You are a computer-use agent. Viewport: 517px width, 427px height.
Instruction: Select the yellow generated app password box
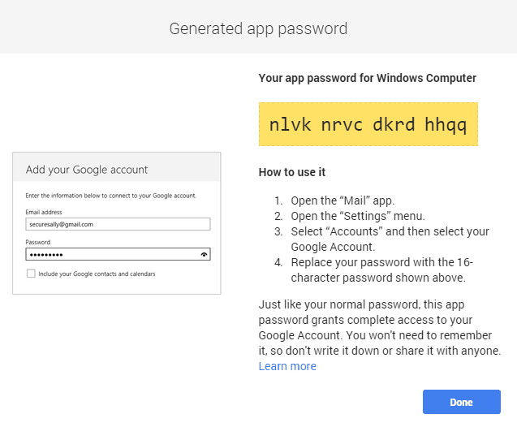point(368,124)
